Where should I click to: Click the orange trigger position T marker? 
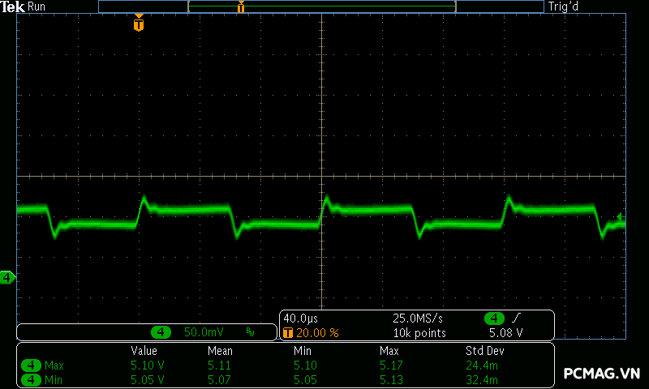139,24
